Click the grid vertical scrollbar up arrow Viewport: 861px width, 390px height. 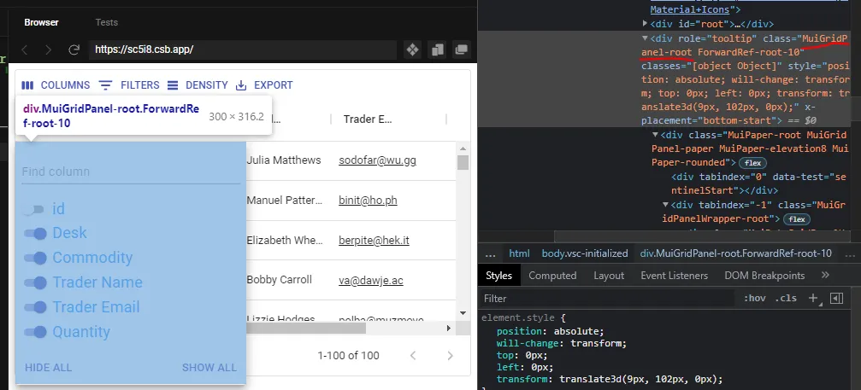463,148
